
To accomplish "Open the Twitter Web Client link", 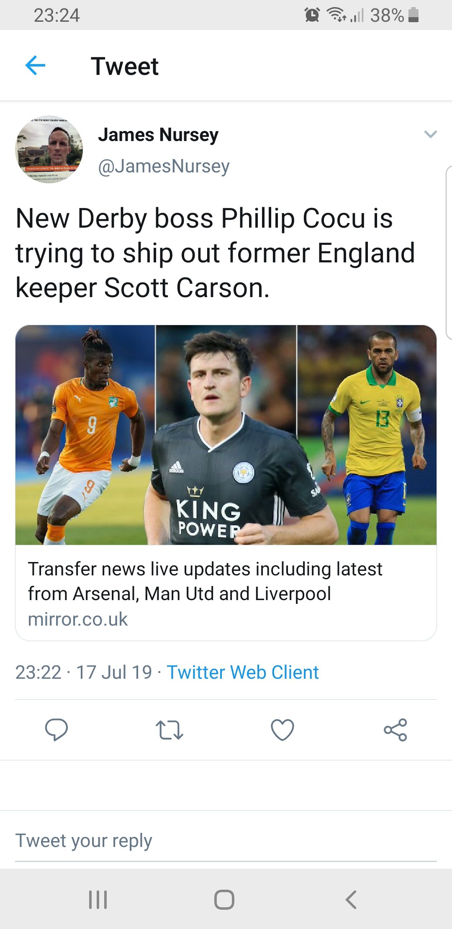I will (243, 672).
